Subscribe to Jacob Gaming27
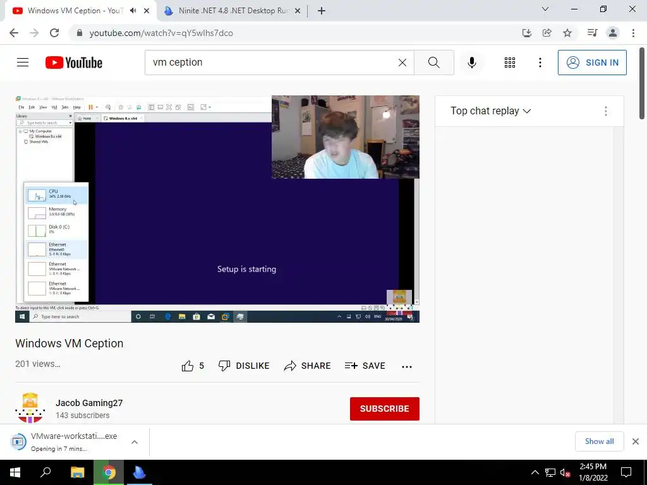Viewport: 647px width, 485px height. [385, 409]
